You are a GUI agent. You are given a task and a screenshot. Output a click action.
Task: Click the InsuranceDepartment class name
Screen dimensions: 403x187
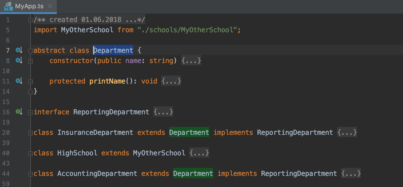(x=95, y=133)
